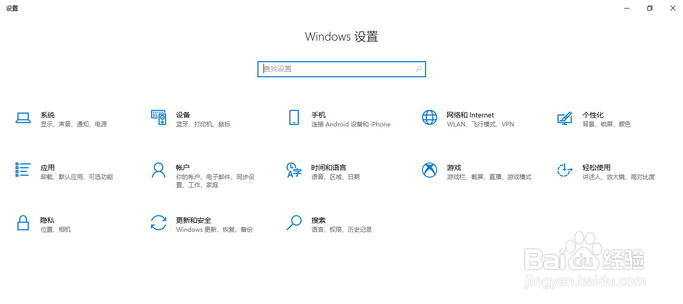Image resolution: width=683 pixels, height=304 pixels.
Task: Open the 帐户 settings title
Action: click(183, 168)
